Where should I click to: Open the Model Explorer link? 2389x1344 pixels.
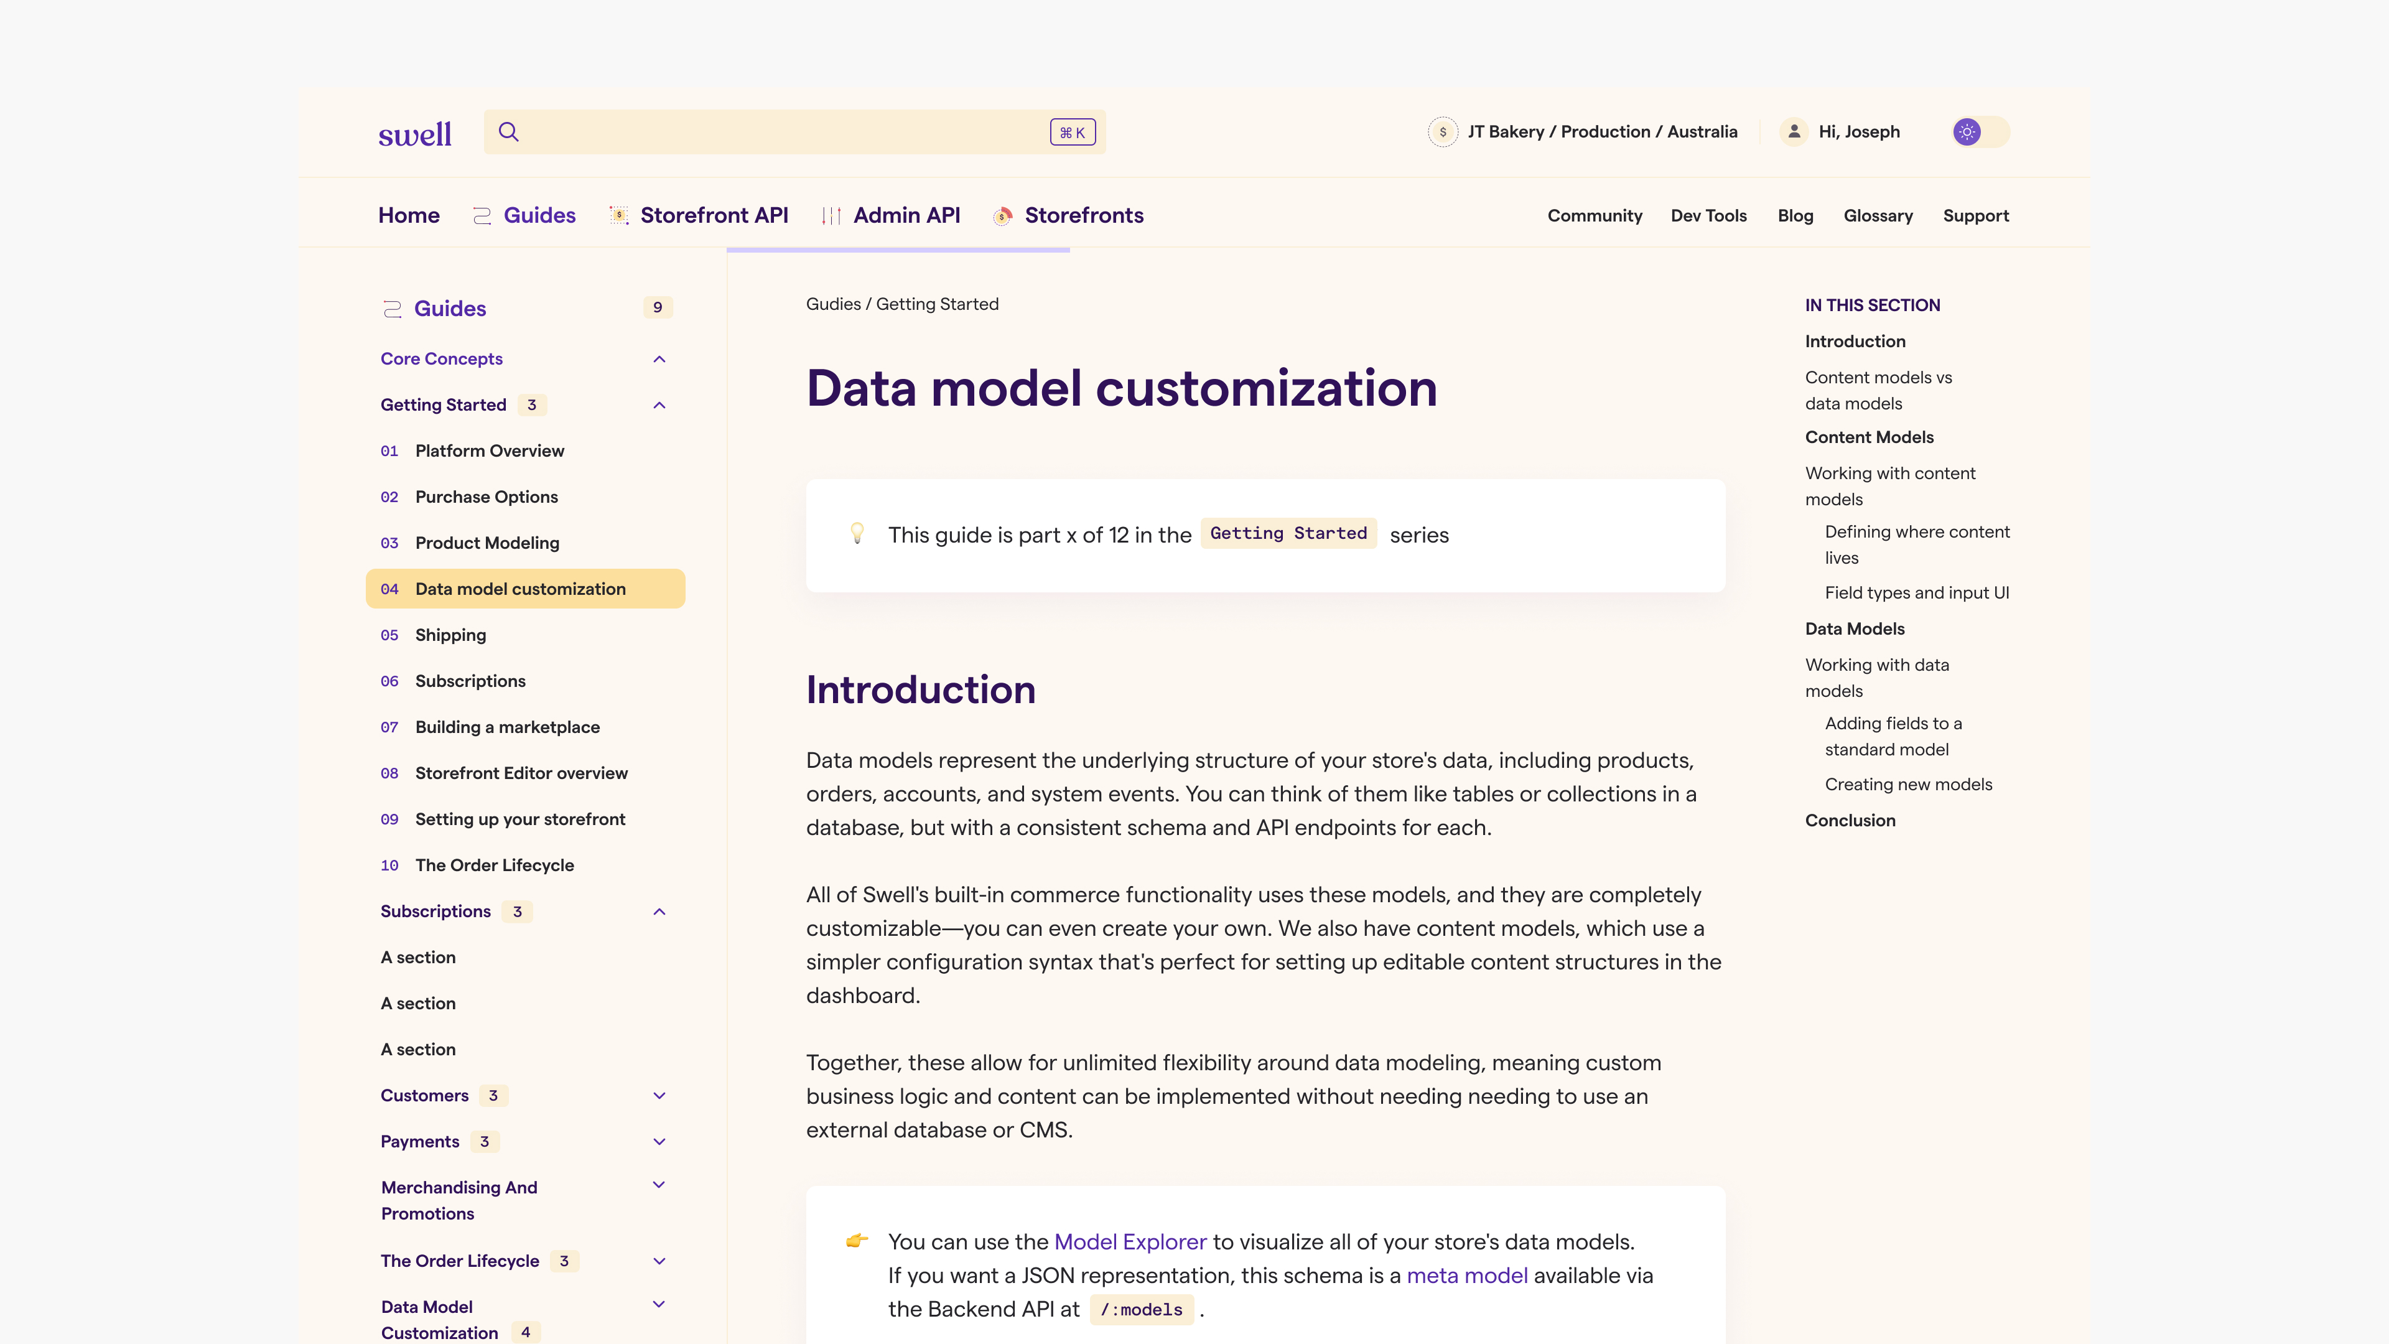(1130, 1242)
